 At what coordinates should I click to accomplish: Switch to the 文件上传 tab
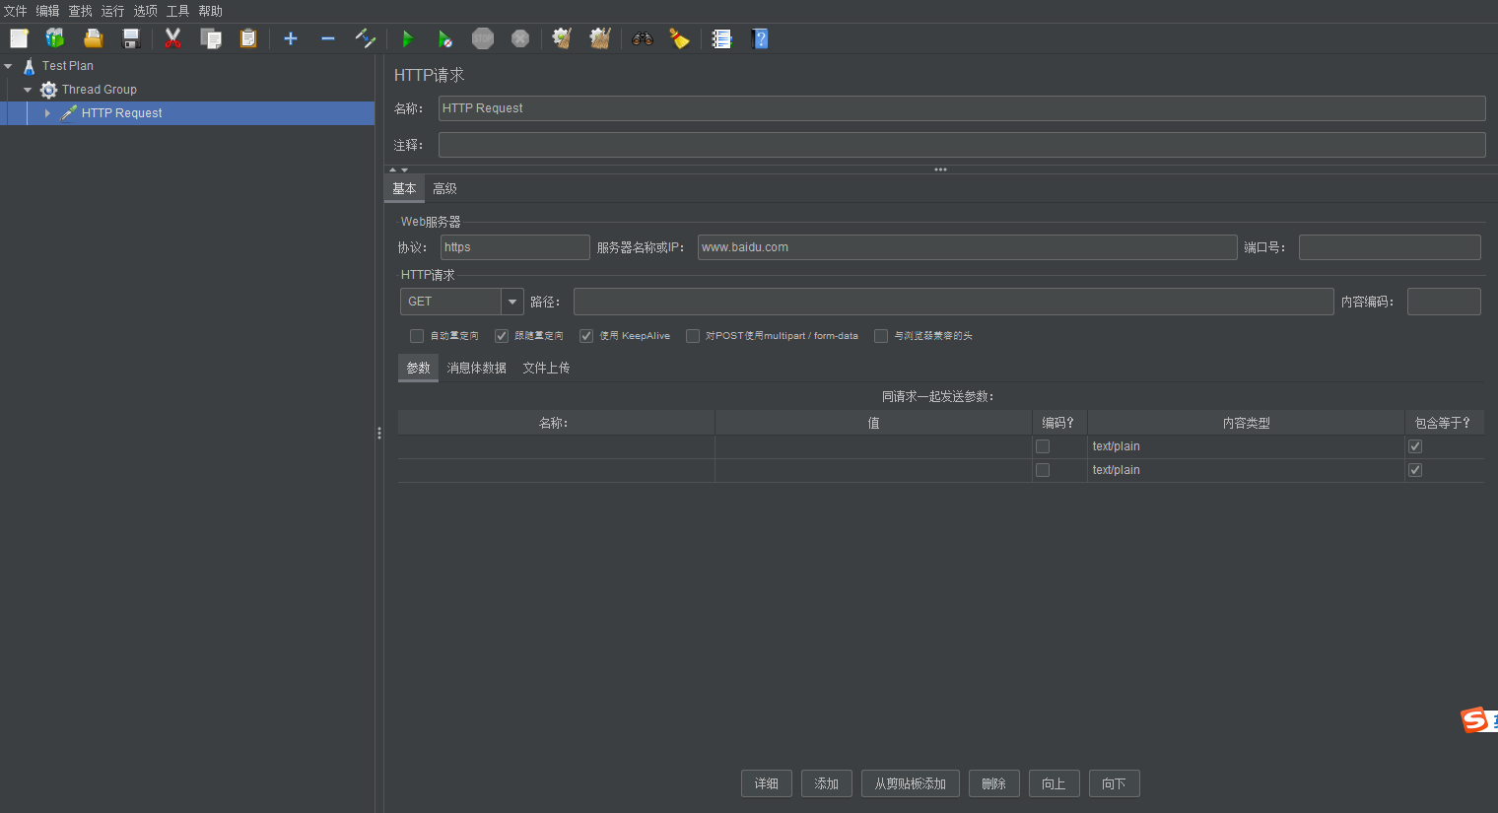click(546, 368)
